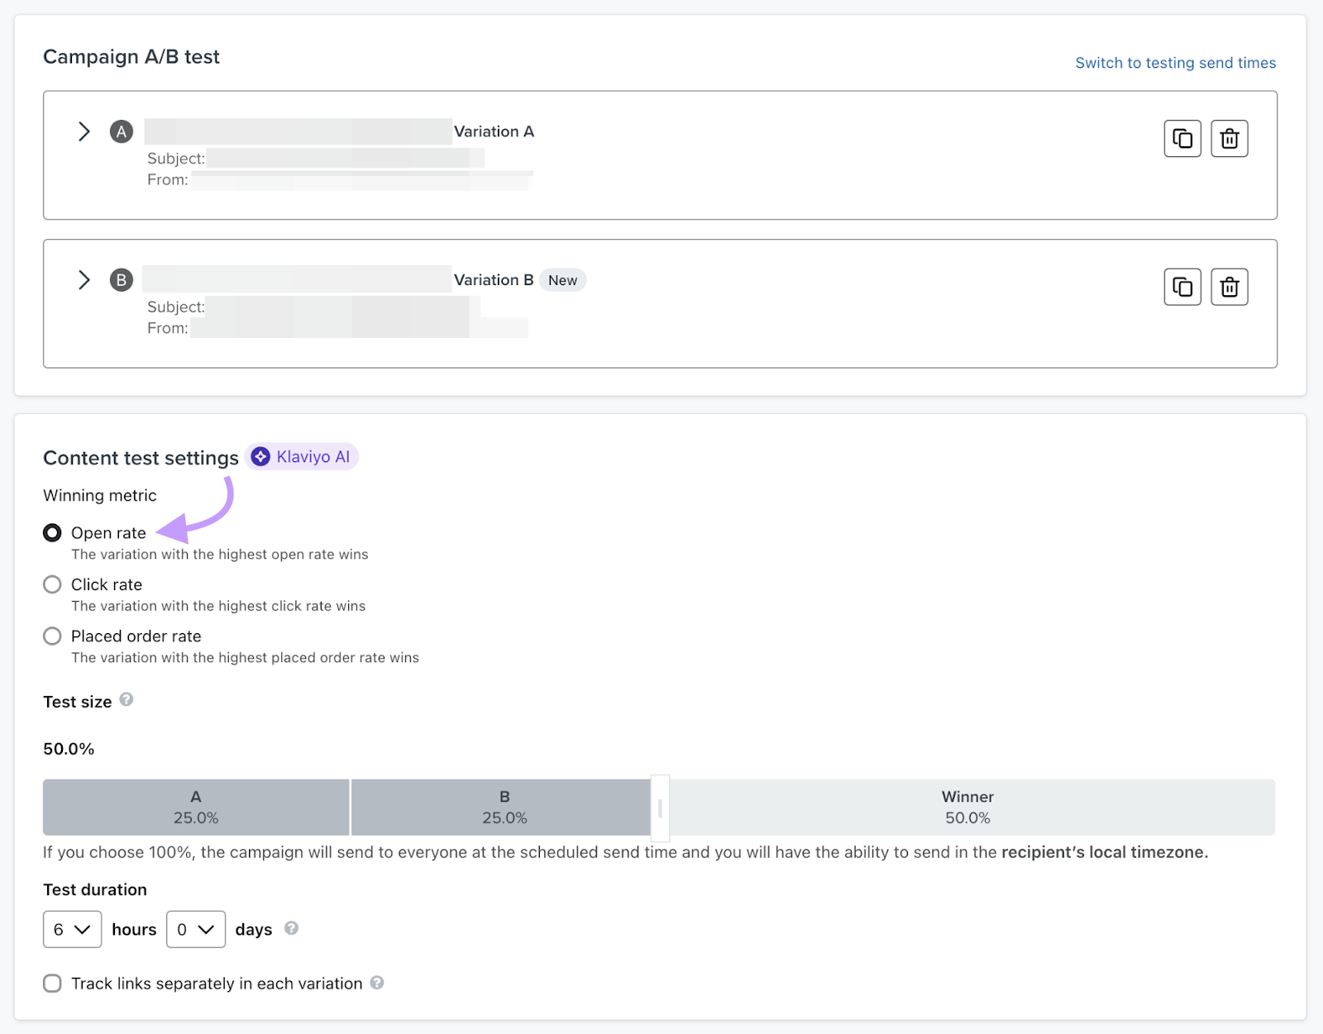This screenshot has width=1323, height=1034.
Task: Open the hours duration dropdown
Action: pyautogui.click(x=72, y=929)
